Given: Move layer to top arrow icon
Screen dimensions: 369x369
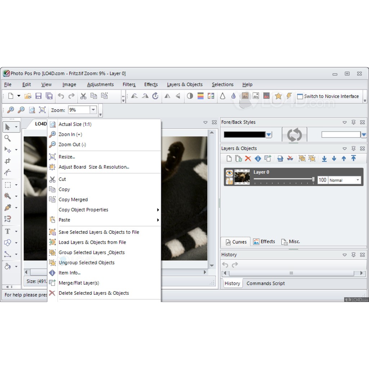Looking at the screenshot, I should [x=354, y=159].
